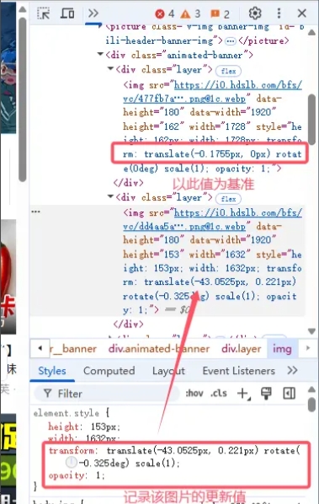Open the rotate angle clock swatch
This screenshot has width=319, height=504.
pyautogui.click(x=72, y=463)
